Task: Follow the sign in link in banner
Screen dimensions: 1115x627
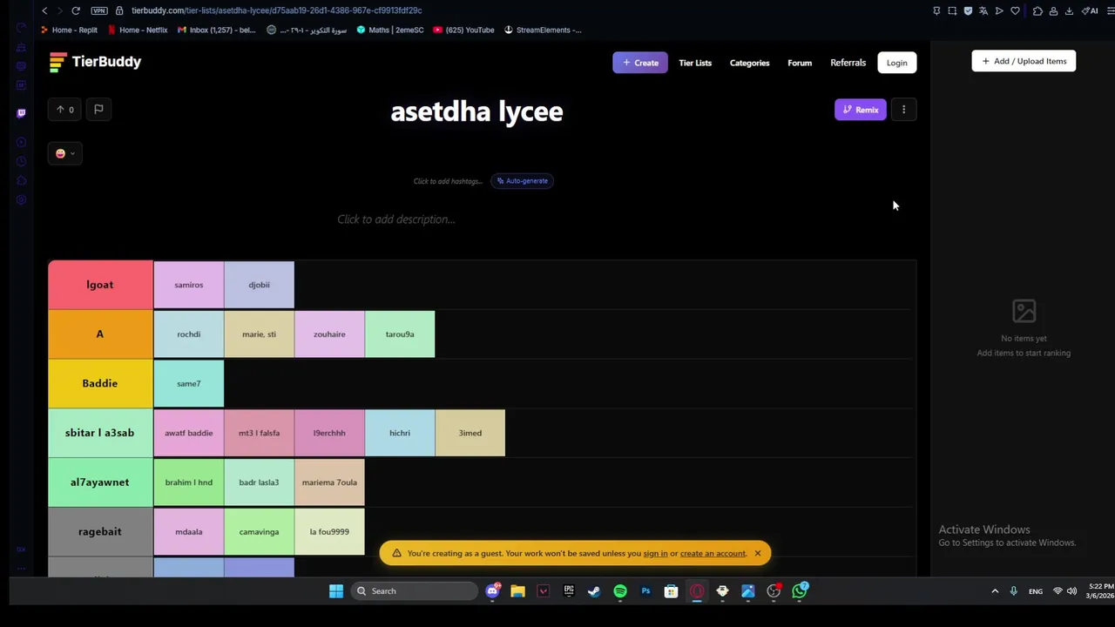Action: pos(655,554)
